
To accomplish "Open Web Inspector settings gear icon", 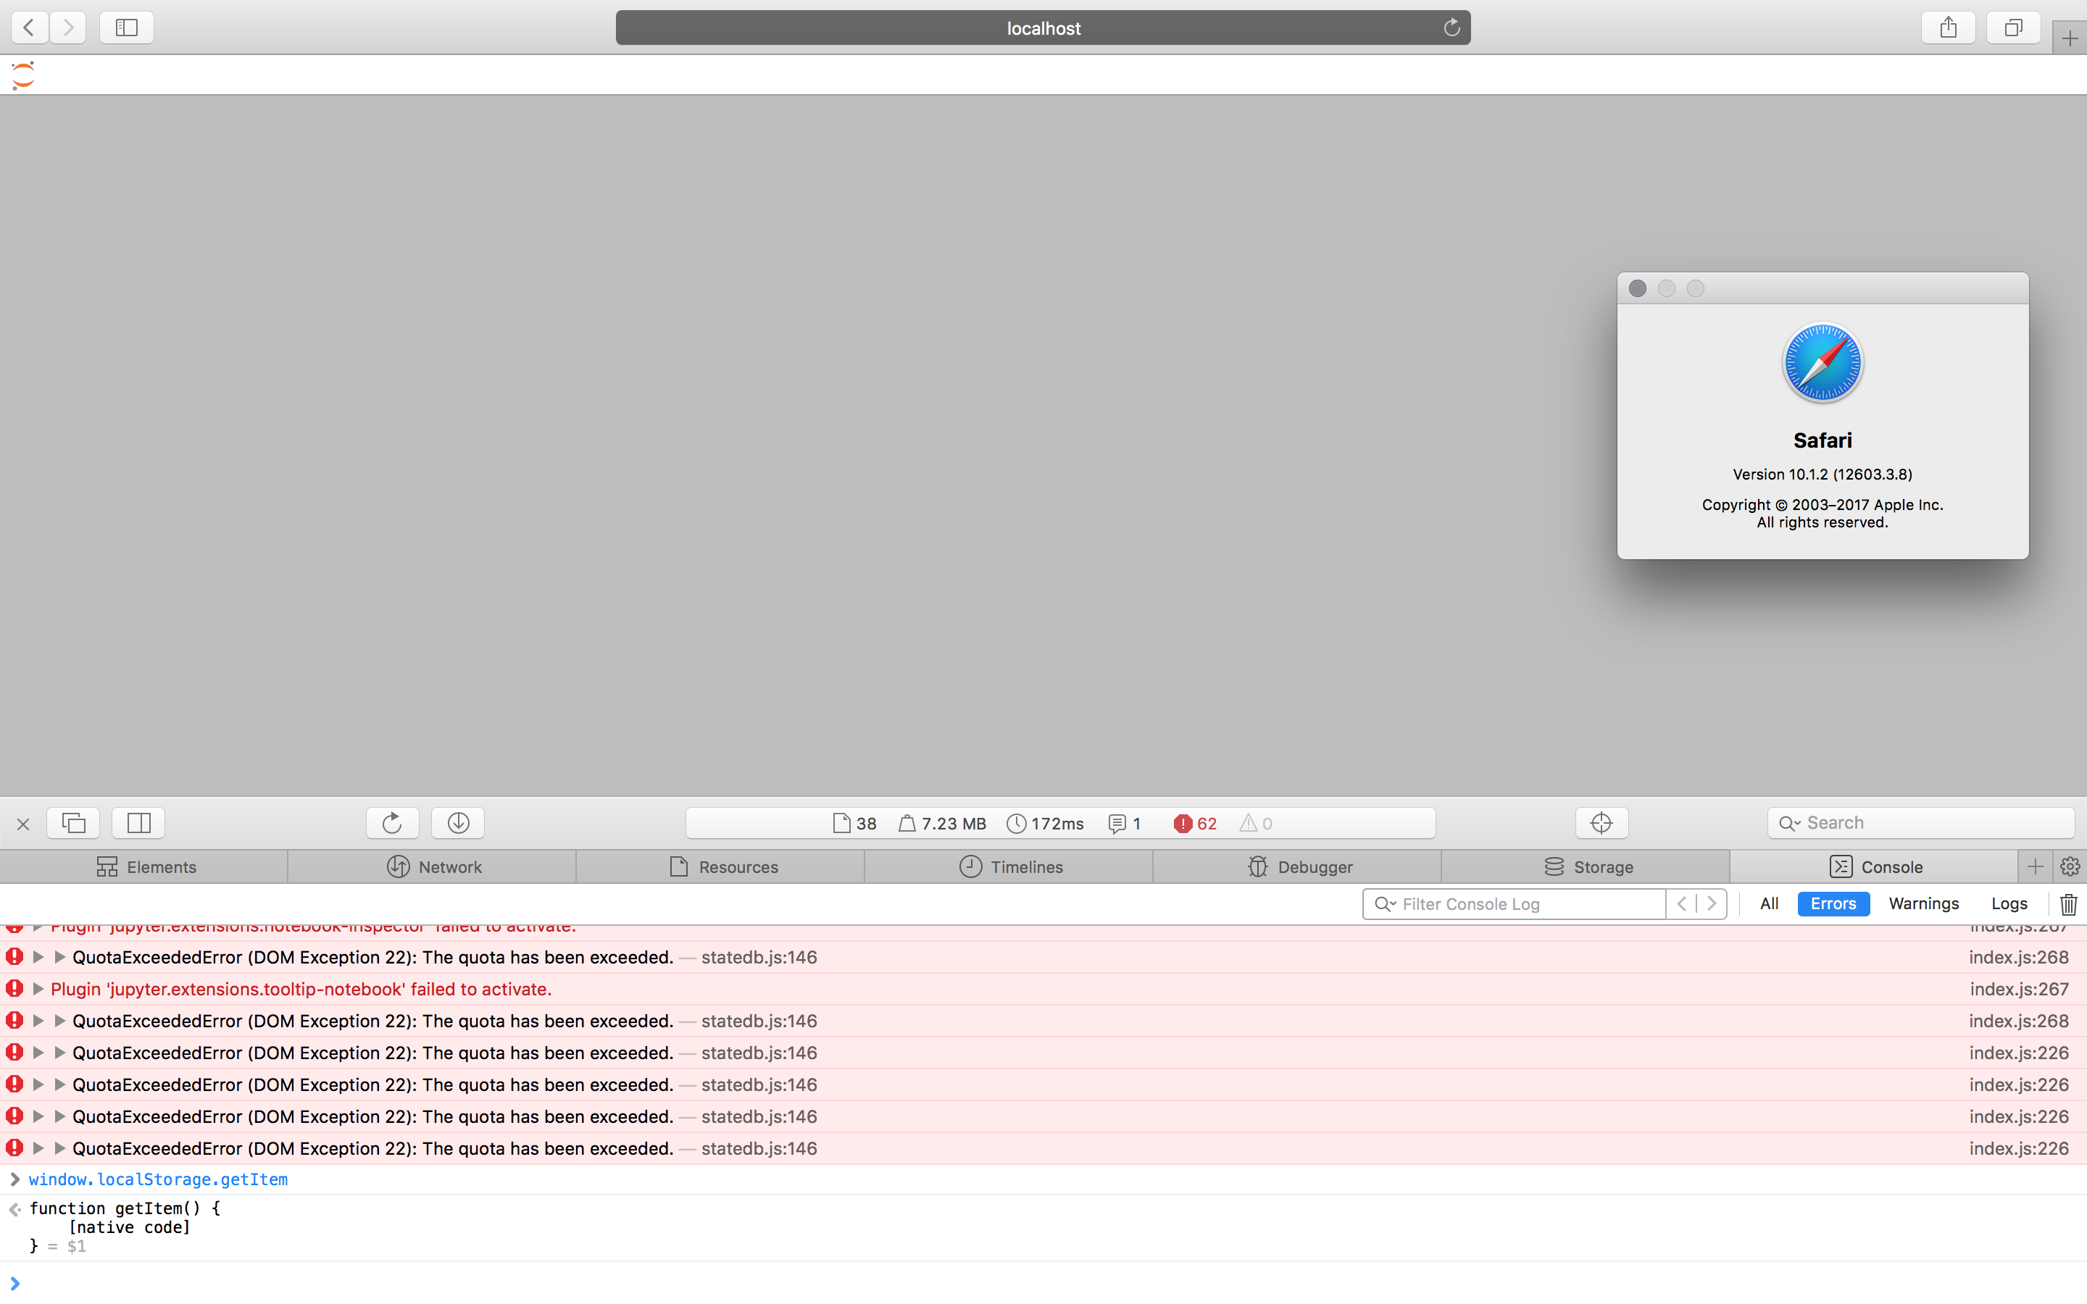I will tap(2070, 866).
